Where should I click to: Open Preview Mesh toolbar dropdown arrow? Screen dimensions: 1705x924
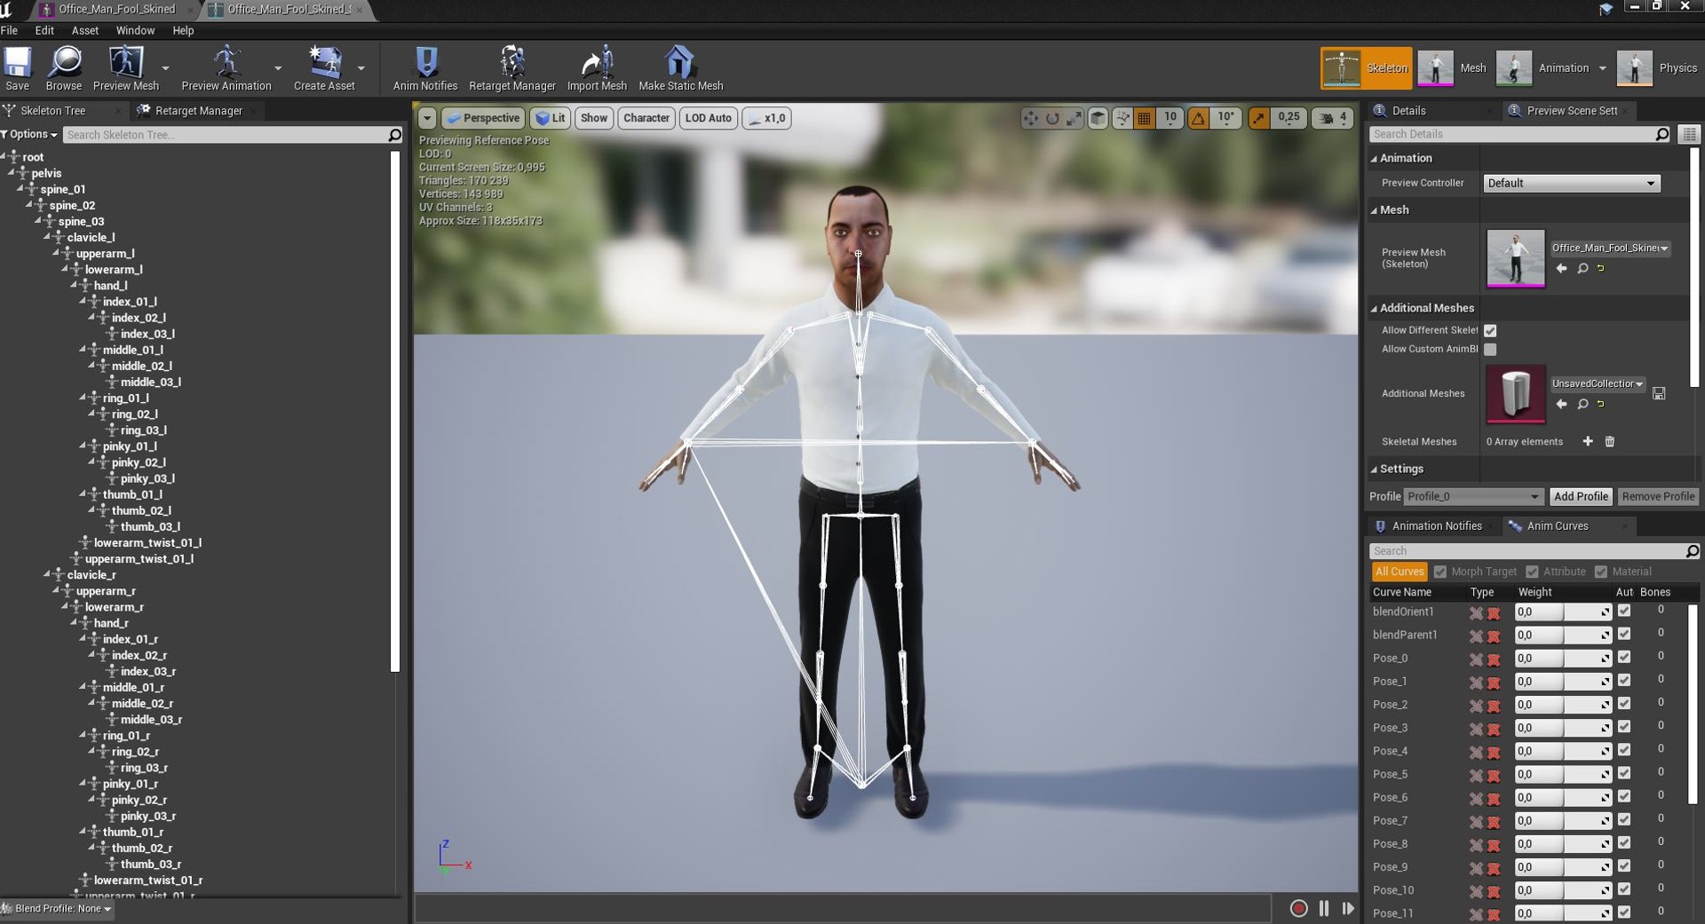pyautogui.click(x=165, y=68)
